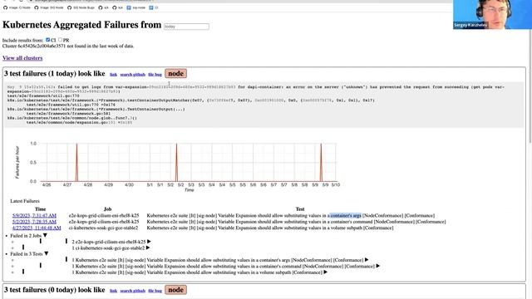Select the failure spike near 5/9 on the chart
The height and width of the screenshot is (299, 532).
click(321, 163)
